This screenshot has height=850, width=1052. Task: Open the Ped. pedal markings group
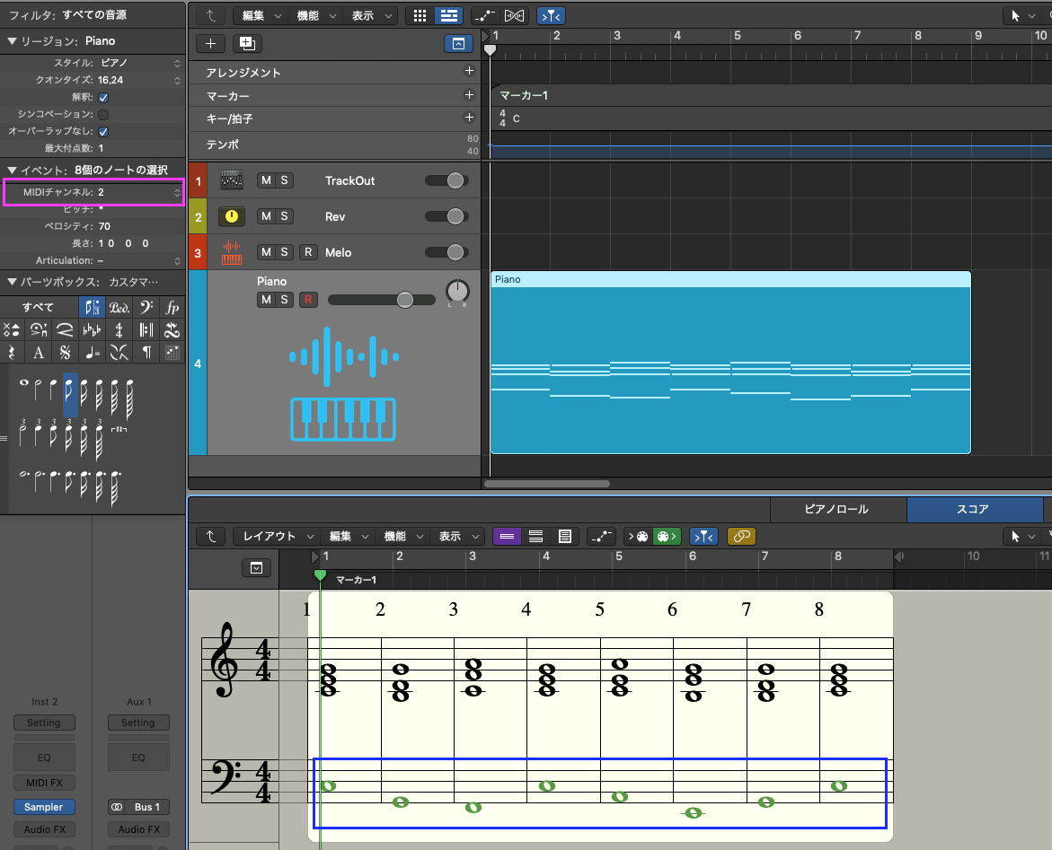pos(119,307)
